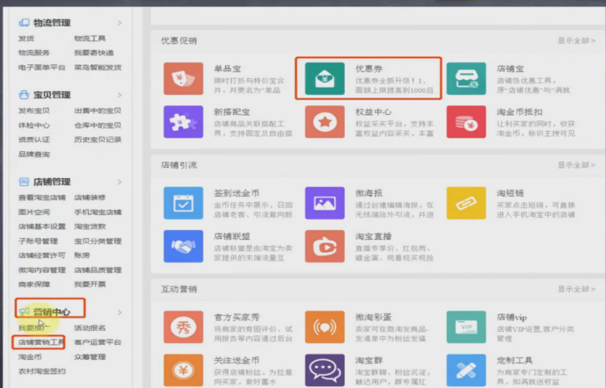Click the 发布宝贝 link
The image size is (606, 388).
point(33,111)
